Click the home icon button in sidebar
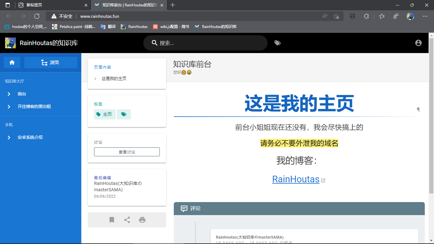The image size is (434, 244). point(12,63)
